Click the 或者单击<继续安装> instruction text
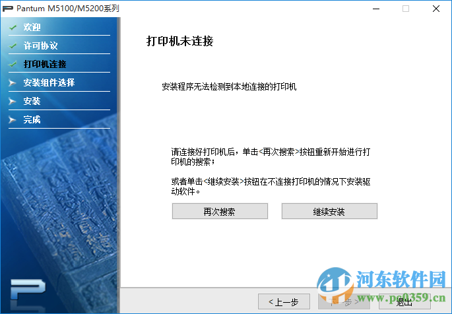Image resolution: width=452 pixels, height=314 pixels. 271,187
